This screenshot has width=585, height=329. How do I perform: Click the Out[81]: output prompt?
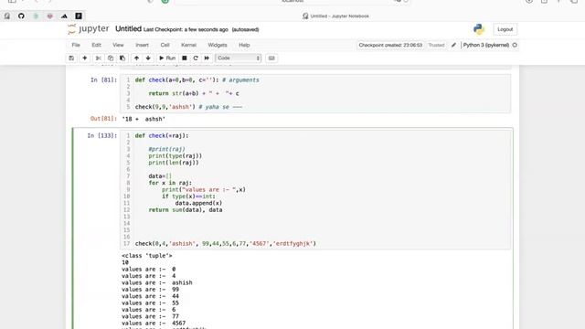coord(103,119)
